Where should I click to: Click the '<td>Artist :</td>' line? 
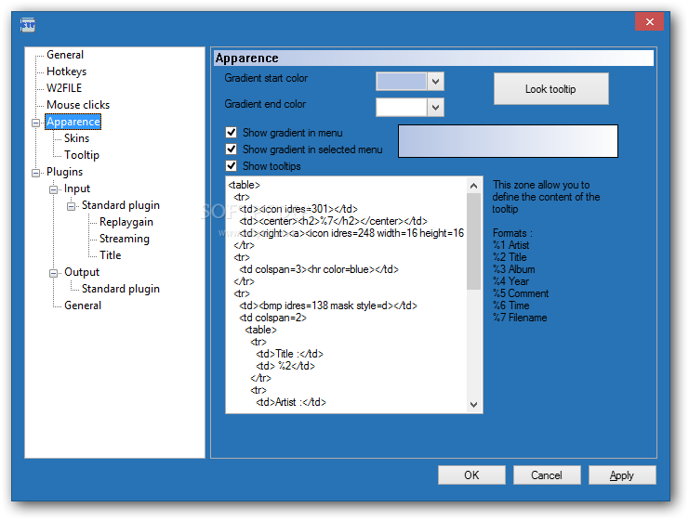[x=291, y=402]
